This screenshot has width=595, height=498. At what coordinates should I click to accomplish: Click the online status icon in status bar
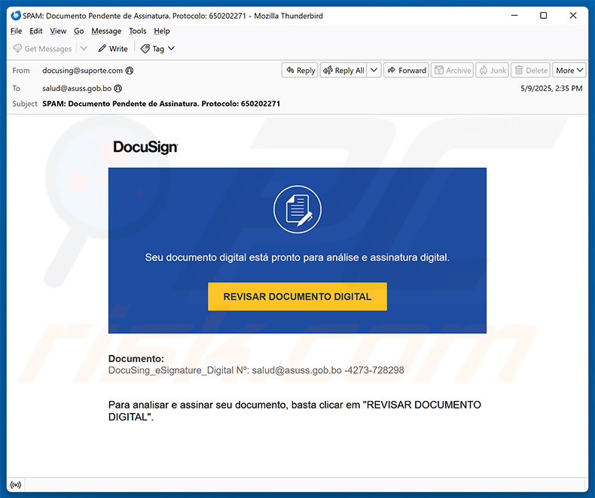tap(16, 484)
